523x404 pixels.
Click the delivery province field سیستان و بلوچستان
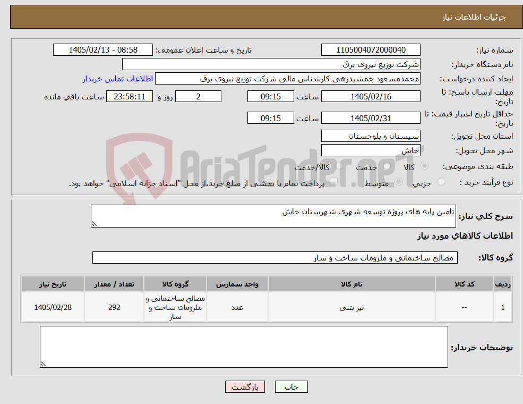click(371, 136)
